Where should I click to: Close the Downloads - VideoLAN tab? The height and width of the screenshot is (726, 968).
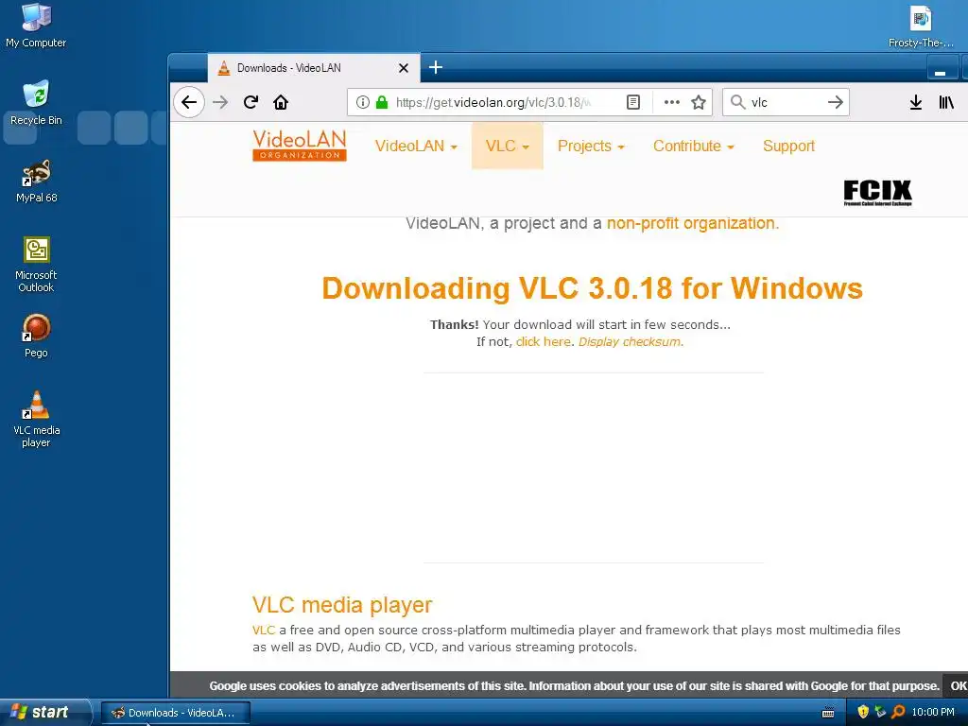click(404, 68)
